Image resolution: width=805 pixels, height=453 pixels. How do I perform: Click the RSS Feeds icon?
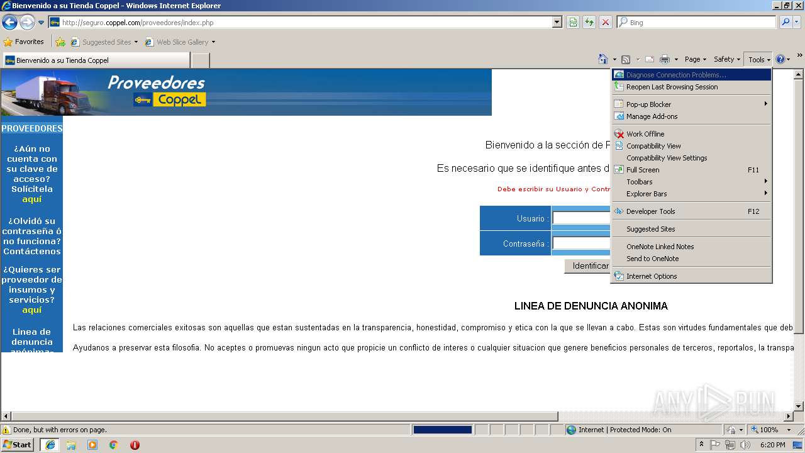626,59
